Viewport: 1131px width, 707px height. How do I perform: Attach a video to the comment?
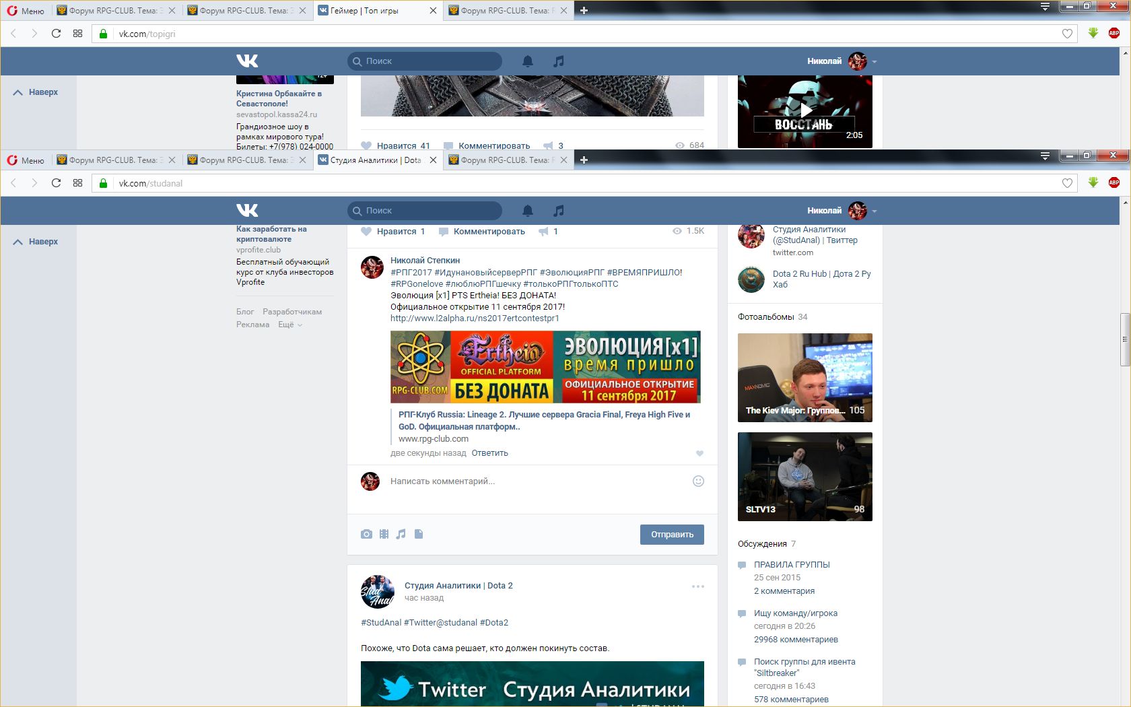[384, 534]
